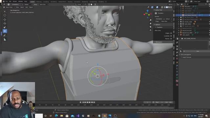The width and height of the screenshot is (210, 118).
Task: Collapse the Active Tool panel
Action: 154,10
